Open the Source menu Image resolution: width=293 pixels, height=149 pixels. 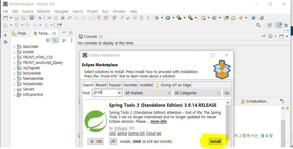tap(28, 12)
